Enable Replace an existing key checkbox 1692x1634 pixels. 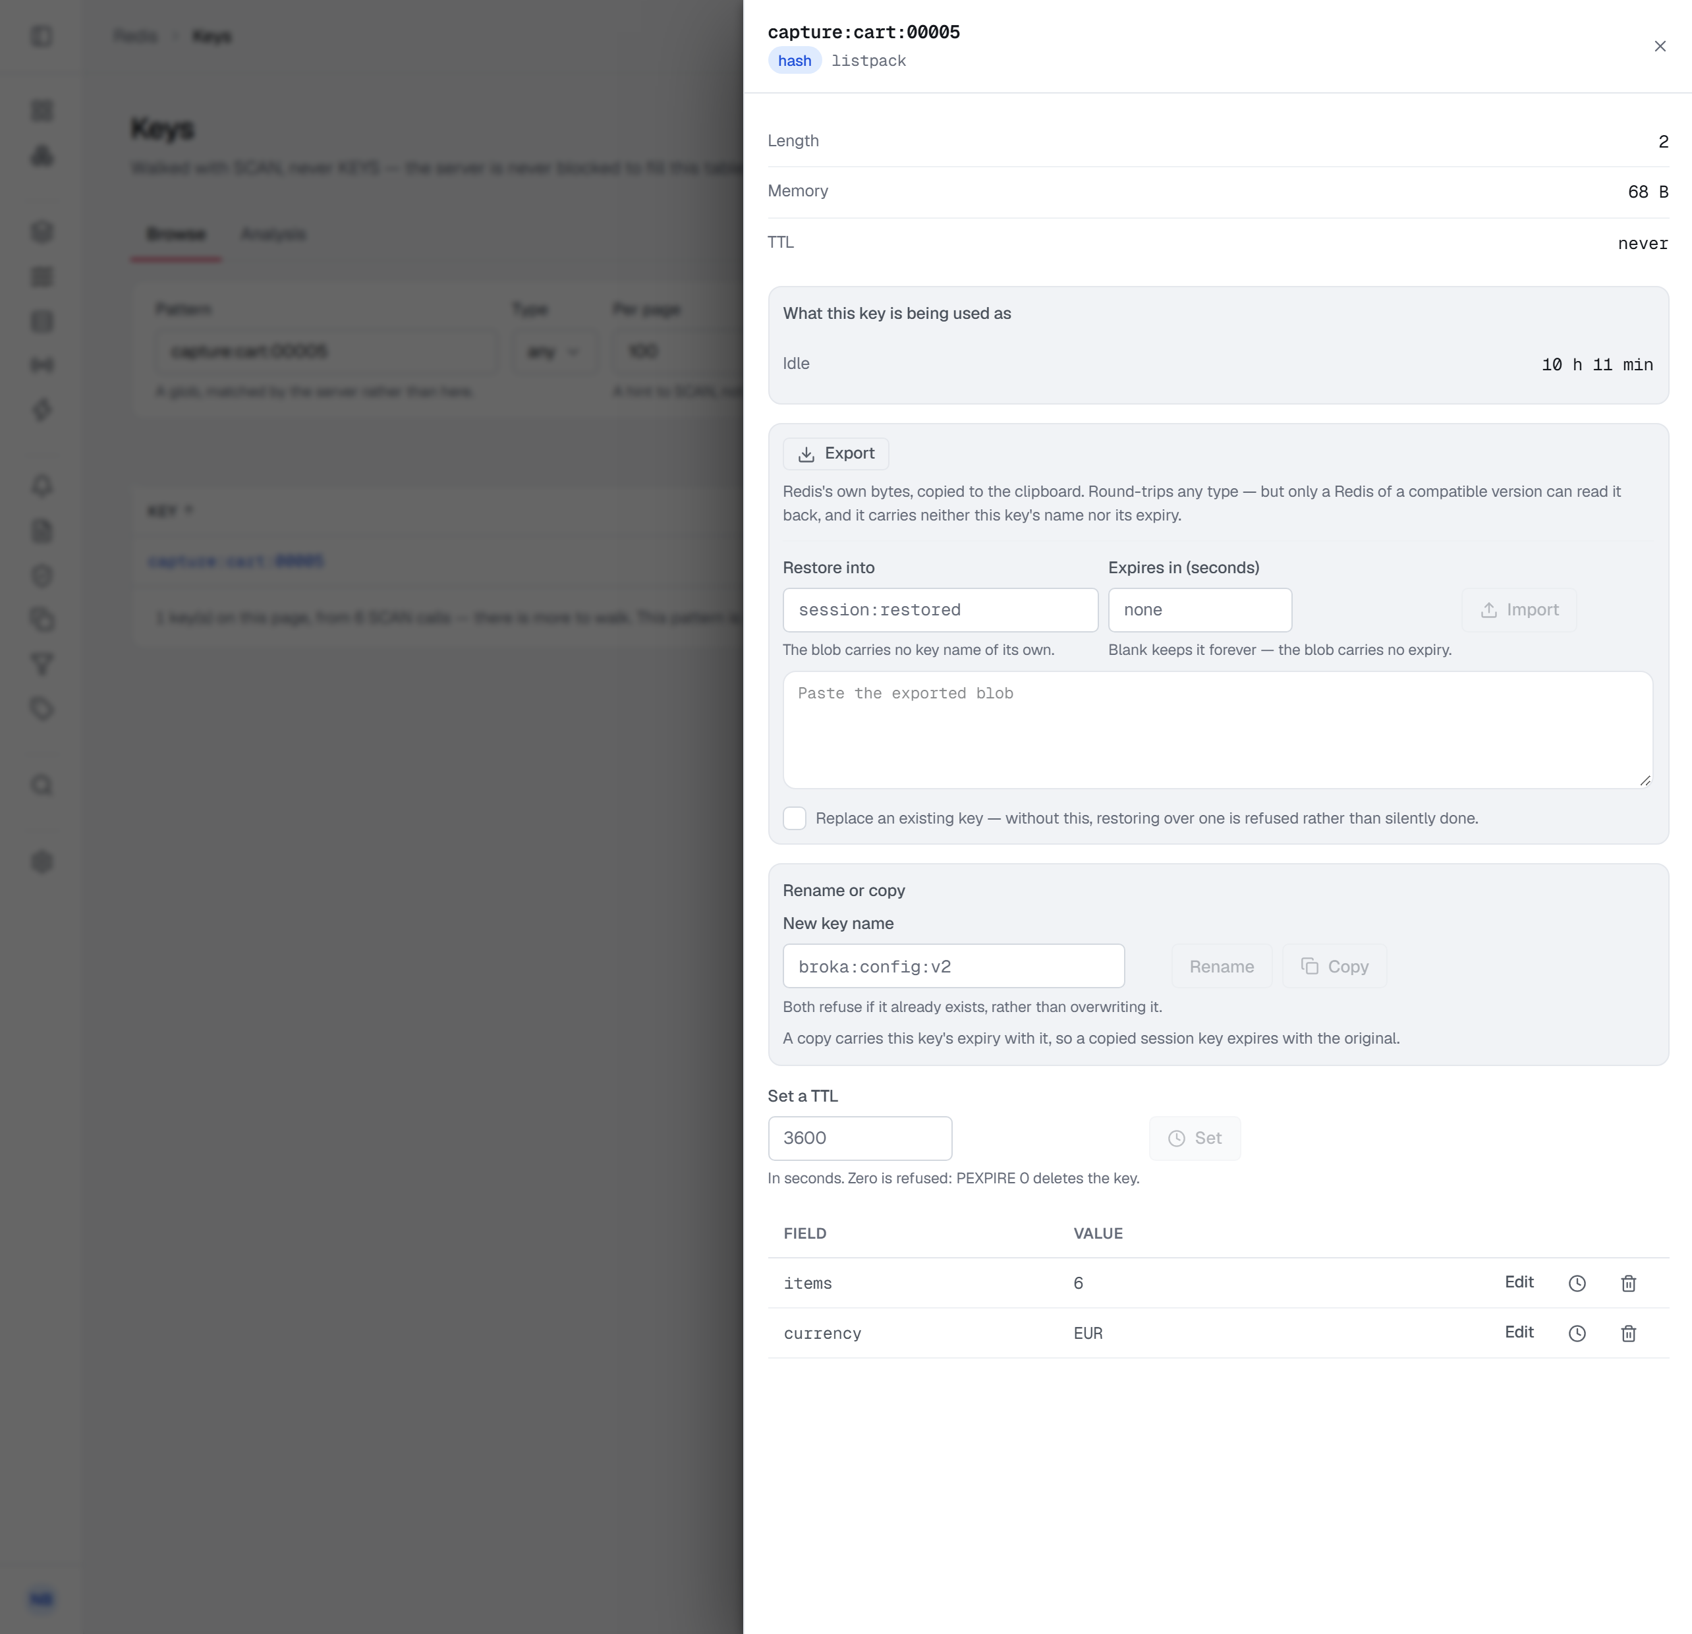[x=794, y=818]
